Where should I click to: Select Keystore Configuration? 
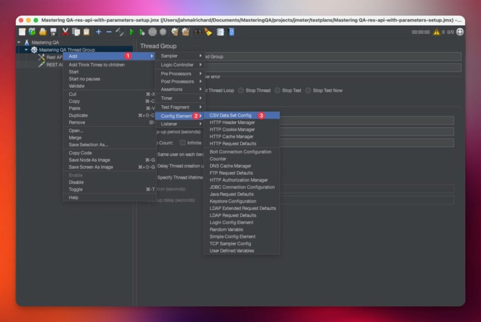(x=242, y=201)
